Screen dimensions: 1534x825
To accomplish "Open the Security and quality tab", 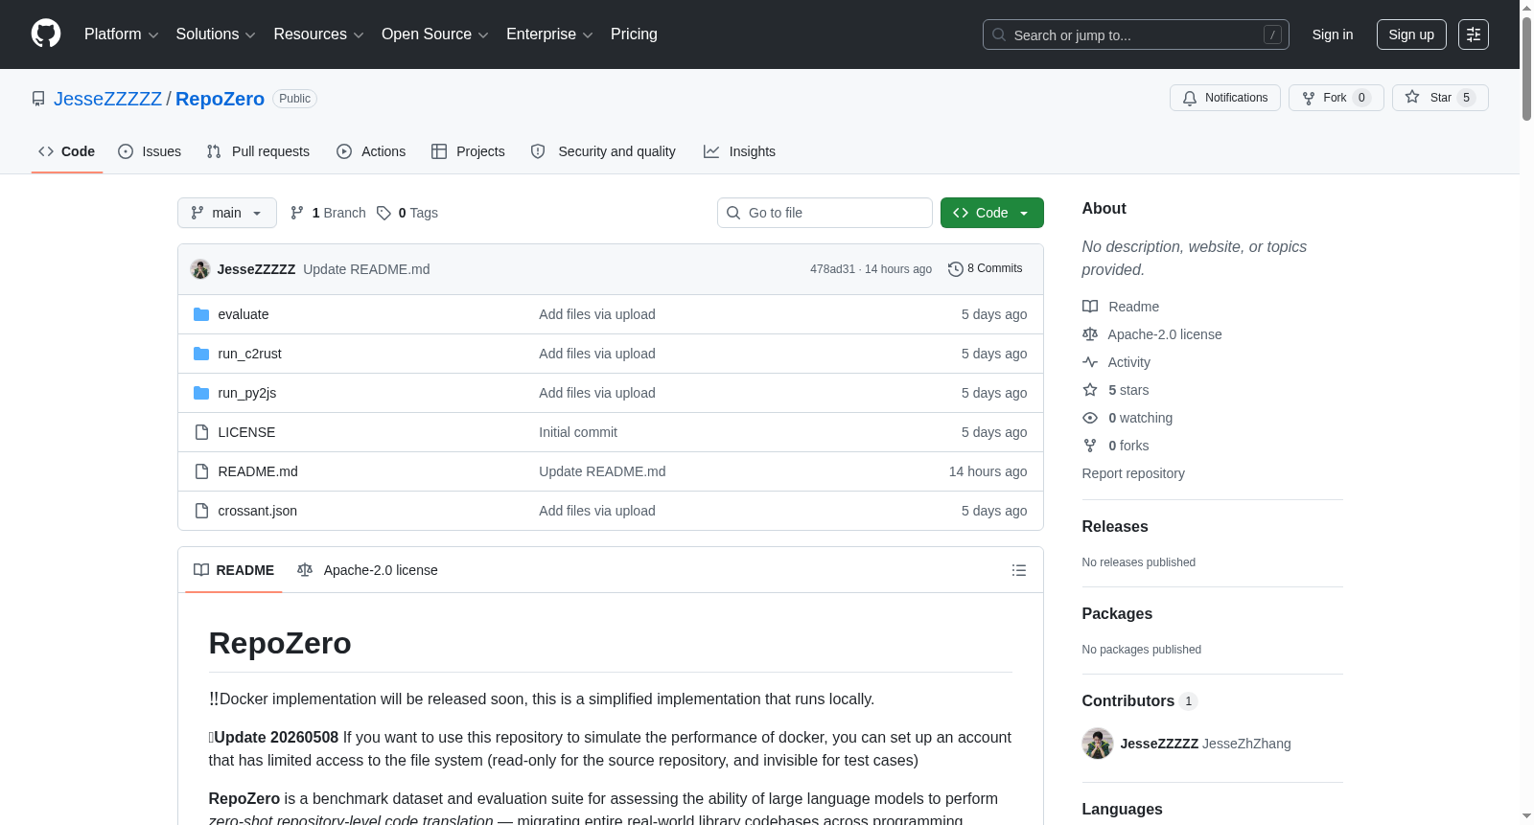I will tap(603, 151).
